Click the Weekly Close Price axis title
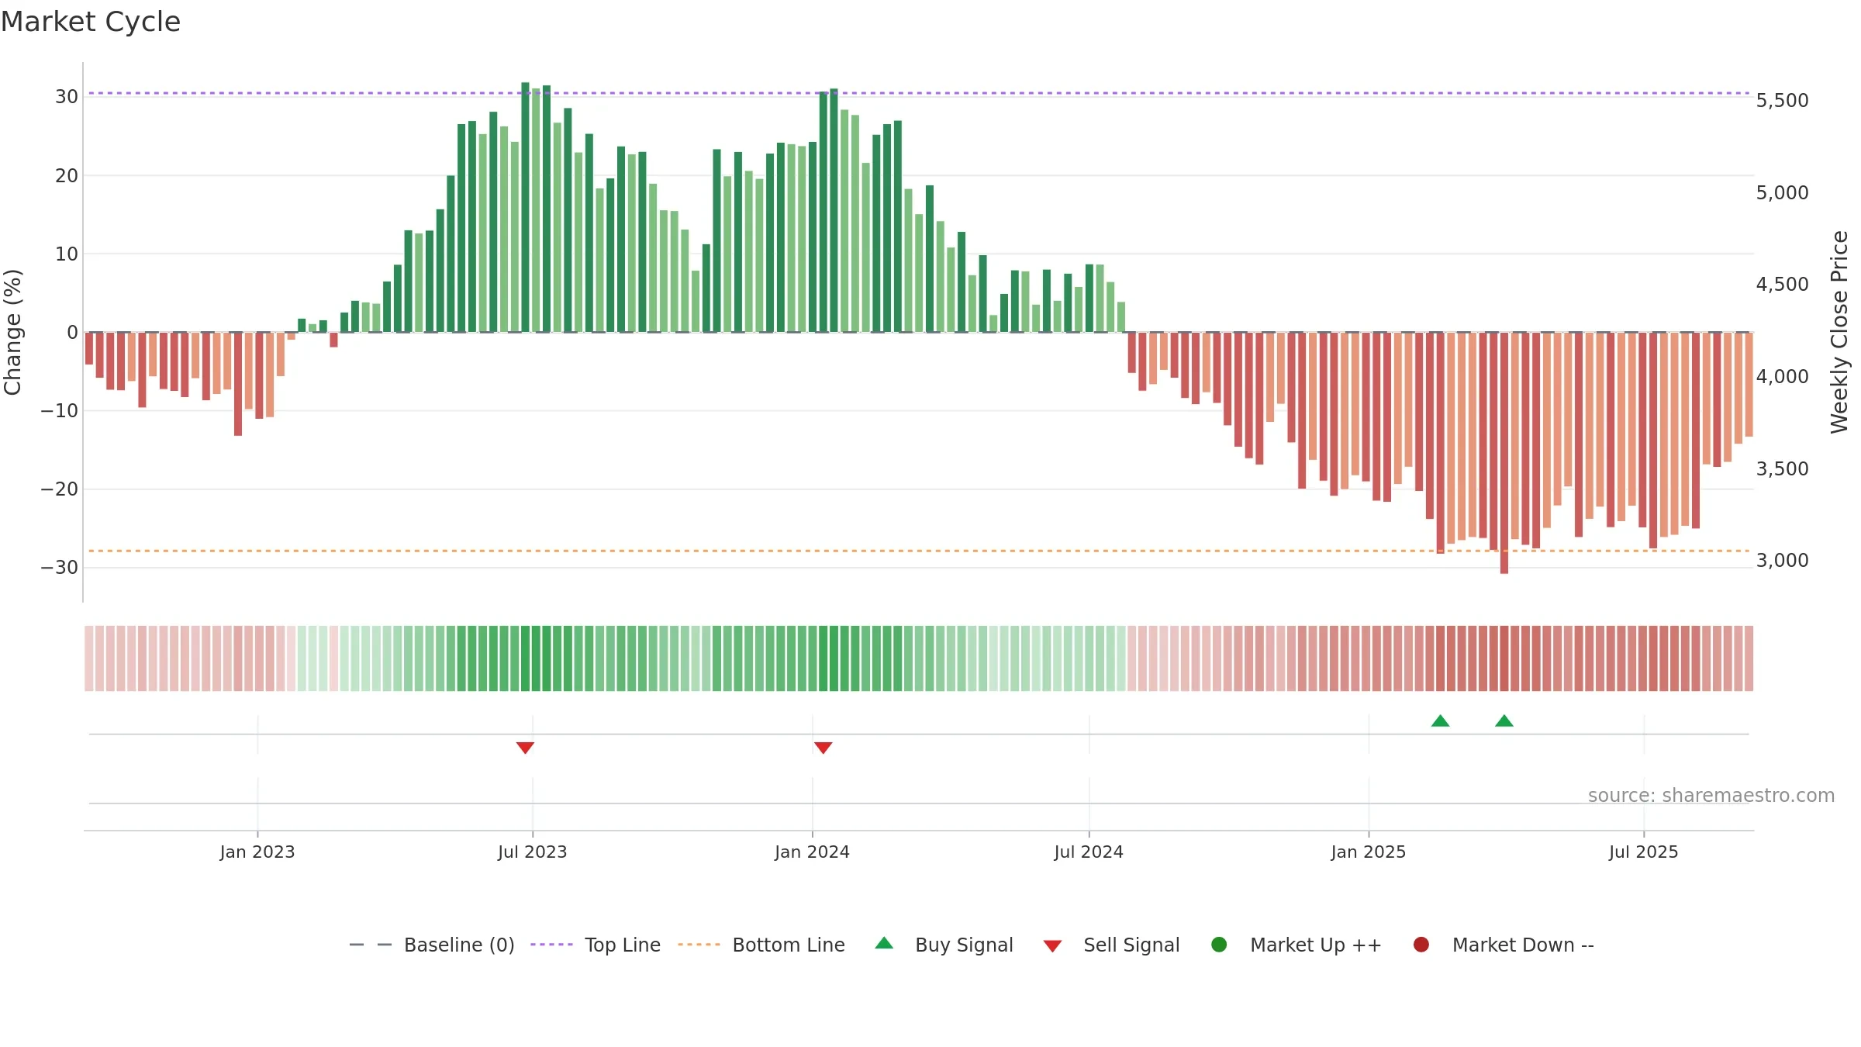 [1839, 332]
